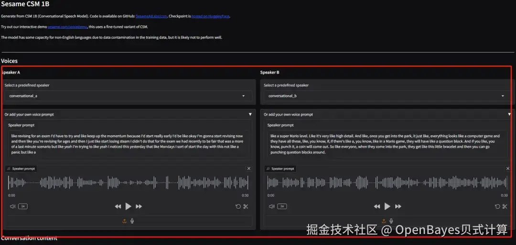516x245 pixels.
Task: Seek within Speaker A waveform
Action: [x=129, y=182]
